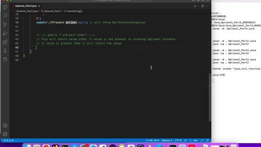The height and width of the screenshot is (147, 261).
Task: Click Optional_Part2.java in the breadcrumb
Action: pyautogui.click(x=27, y=11)
